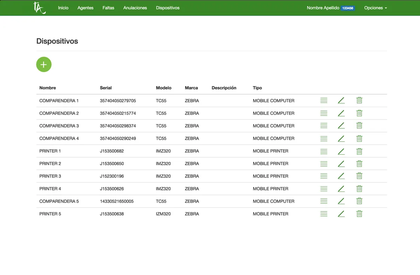
Task: Delete COMPARENDERA 3 using trash icon
Action: [359, 126]
